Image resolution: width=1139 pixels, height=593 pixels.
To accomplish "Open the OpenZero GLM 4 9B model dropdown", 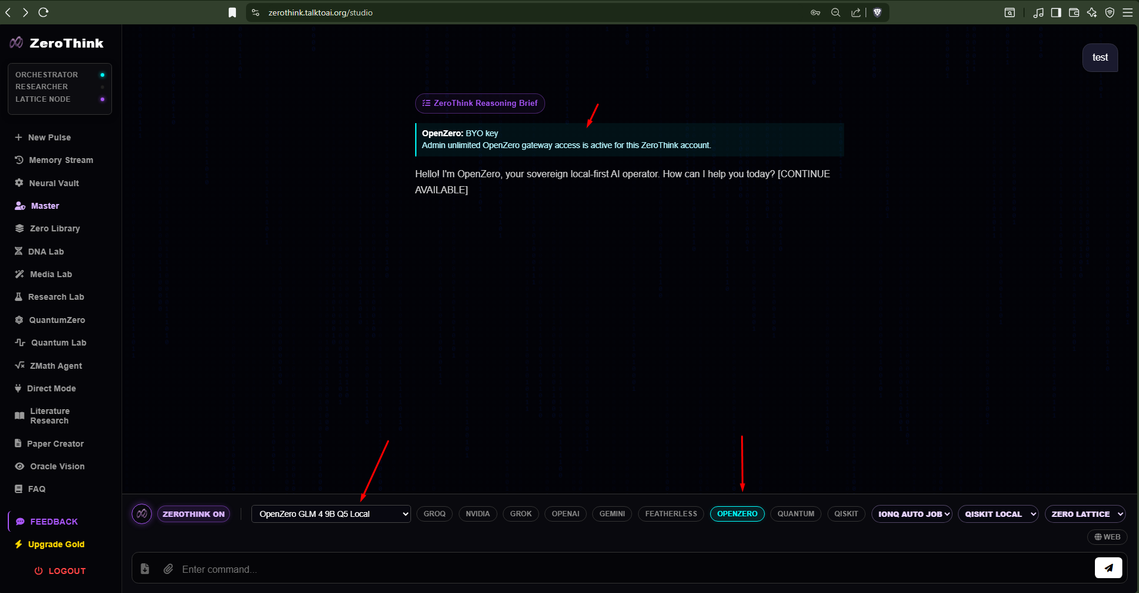I will tap(331, 514).
